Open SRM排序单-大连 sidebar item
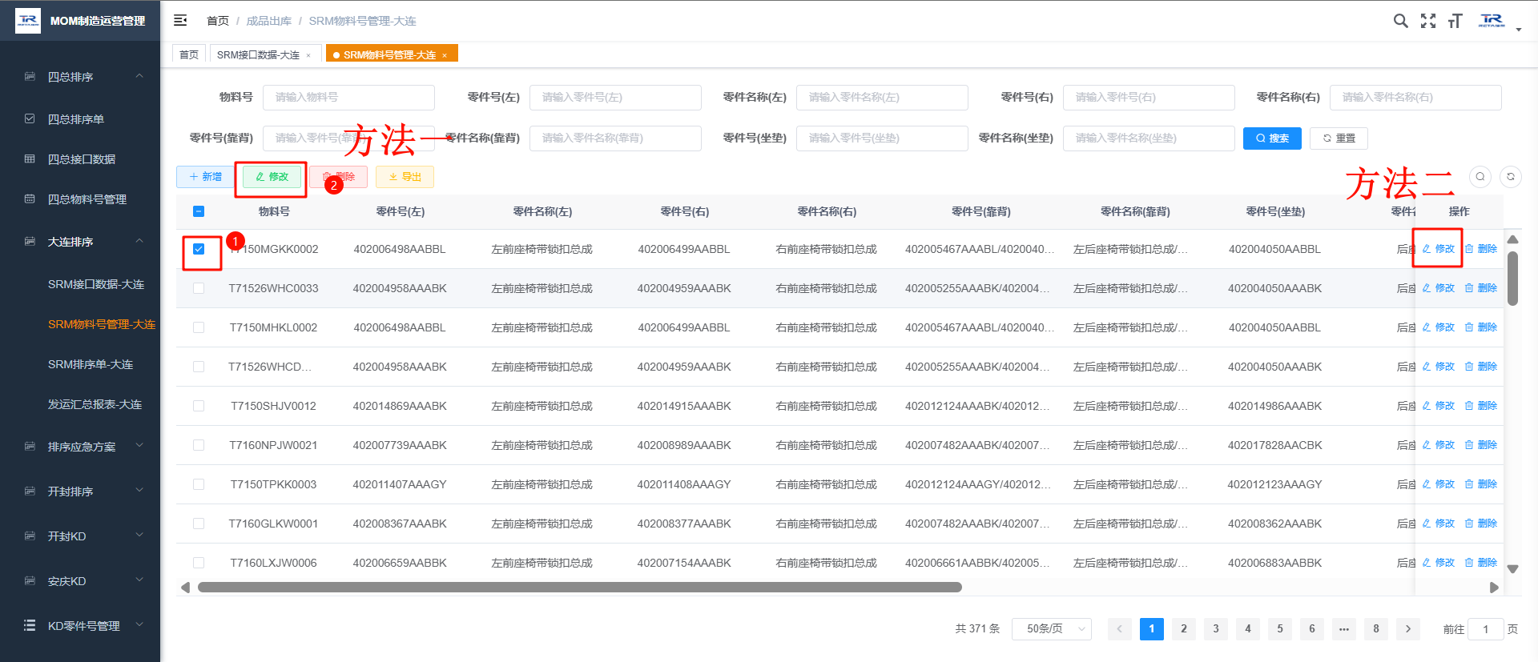 click(80, 364)
